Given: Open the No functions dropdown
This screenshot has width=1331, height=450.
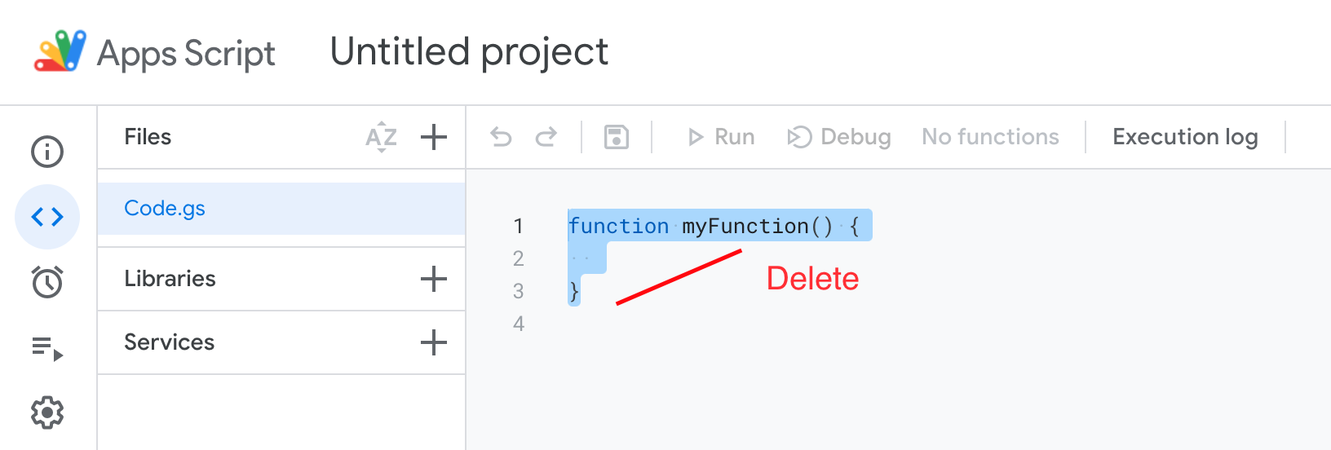Looking at the screenshot, I should point(990,137).
